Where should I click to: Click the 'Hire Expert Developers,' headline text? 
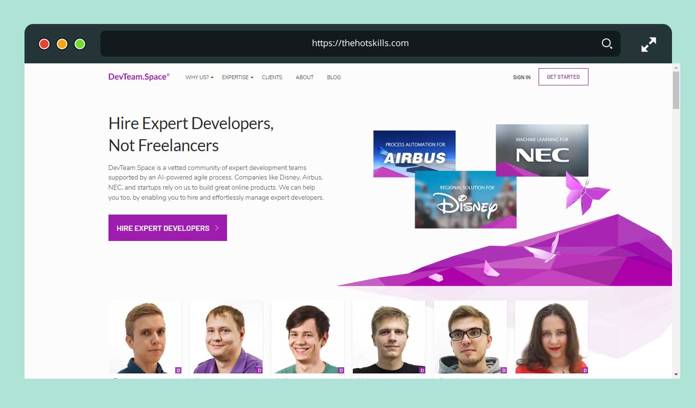(x=191, y=124)
